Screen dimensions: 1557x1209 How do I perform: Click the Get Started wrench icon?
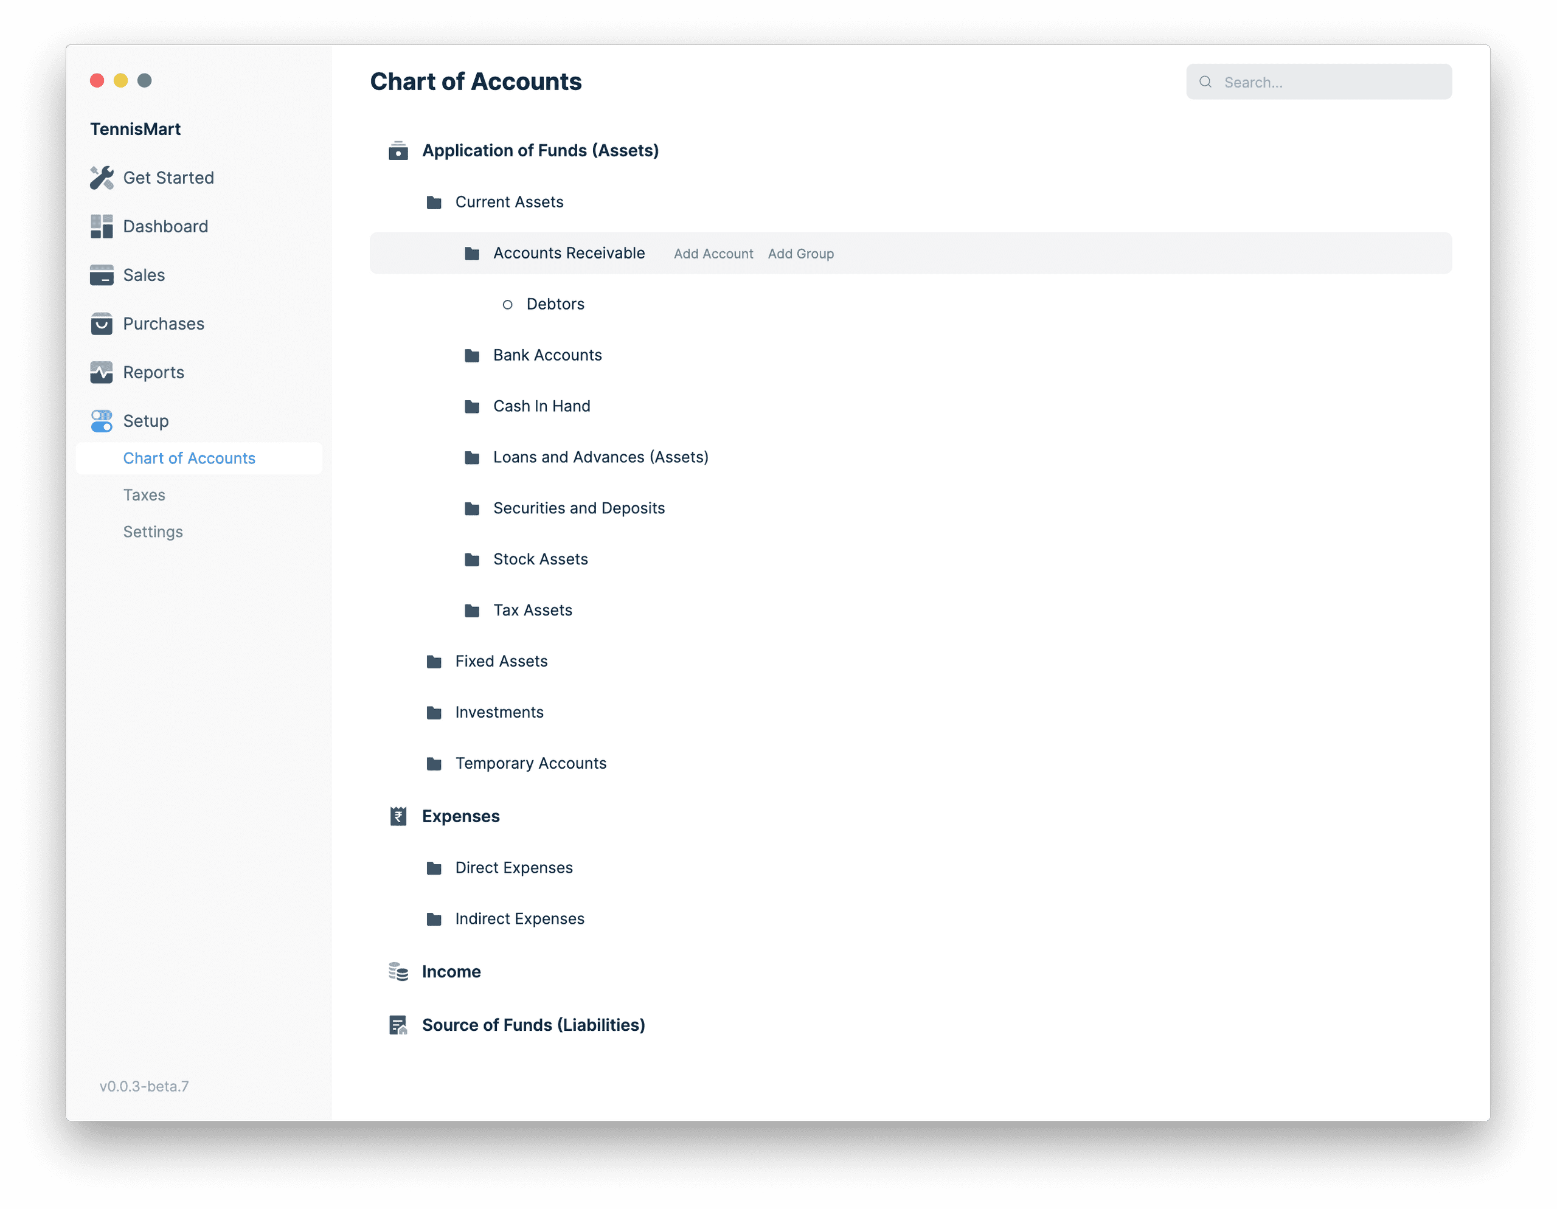click(101, 178)
